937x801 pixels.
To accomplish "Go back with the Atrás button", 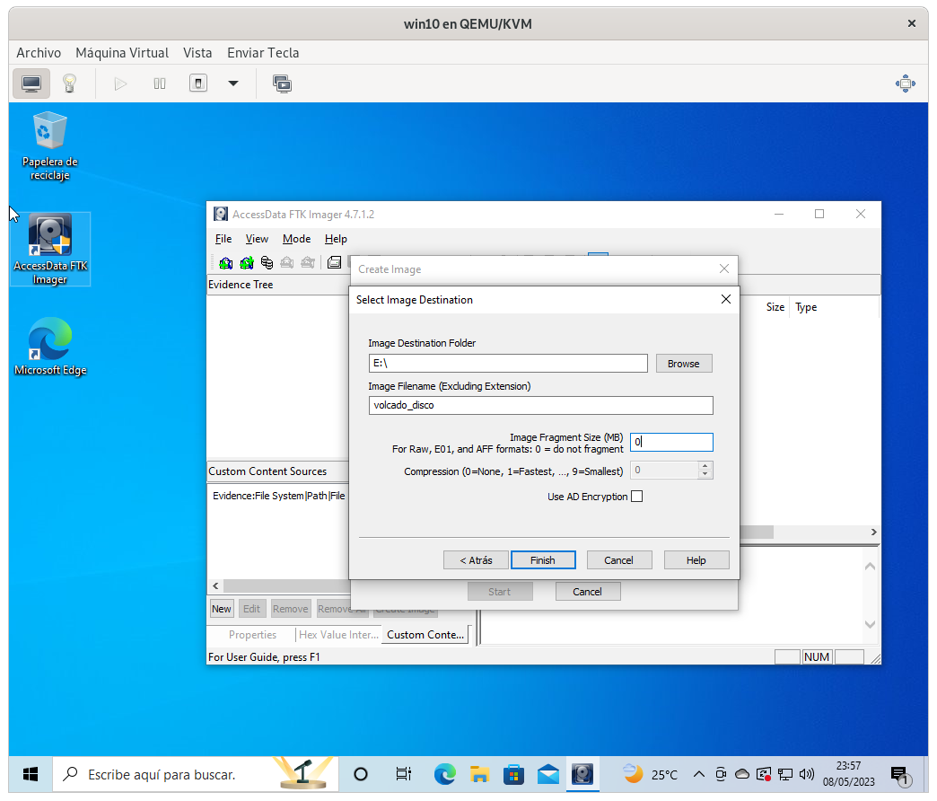I will (x=476, y=560).
